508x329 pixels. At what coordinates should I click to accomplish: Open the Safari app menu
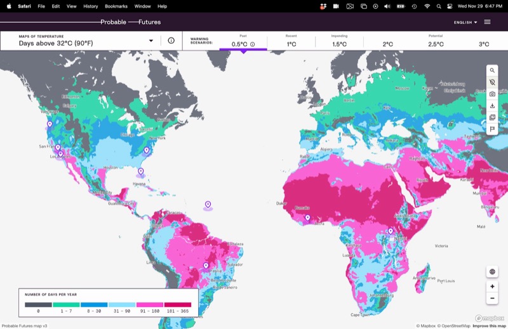point(24,6)
